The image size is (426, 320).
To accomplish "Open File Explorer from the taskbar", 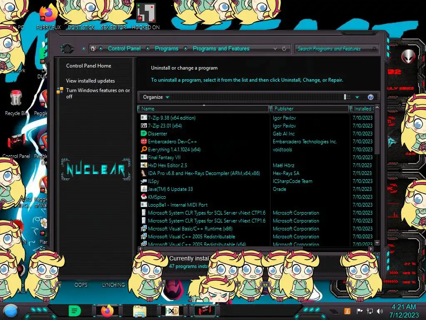I will click(140, 311).
